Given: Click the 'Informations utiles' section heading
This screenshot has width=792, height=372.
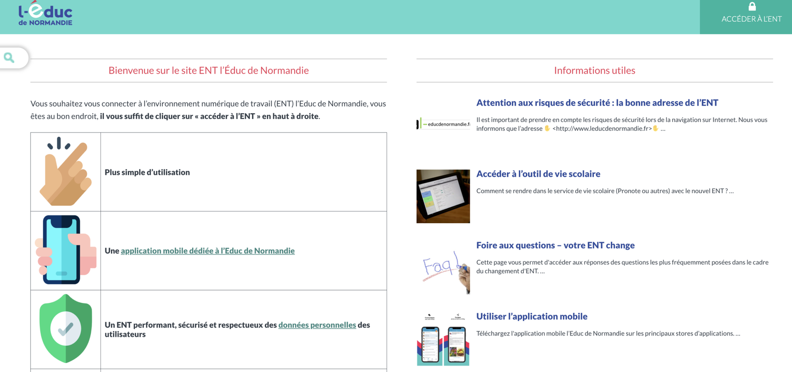Looking at the screenshot, I should pos(594,70).
